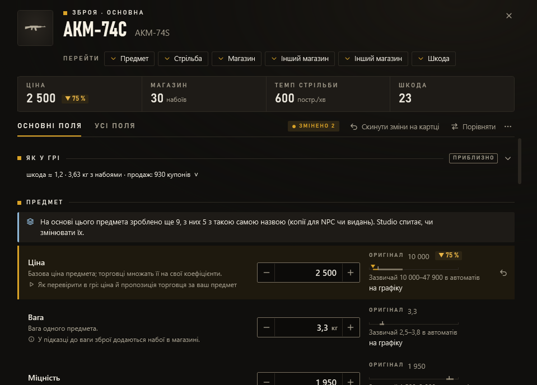Open Порівняти comparison

473,126
